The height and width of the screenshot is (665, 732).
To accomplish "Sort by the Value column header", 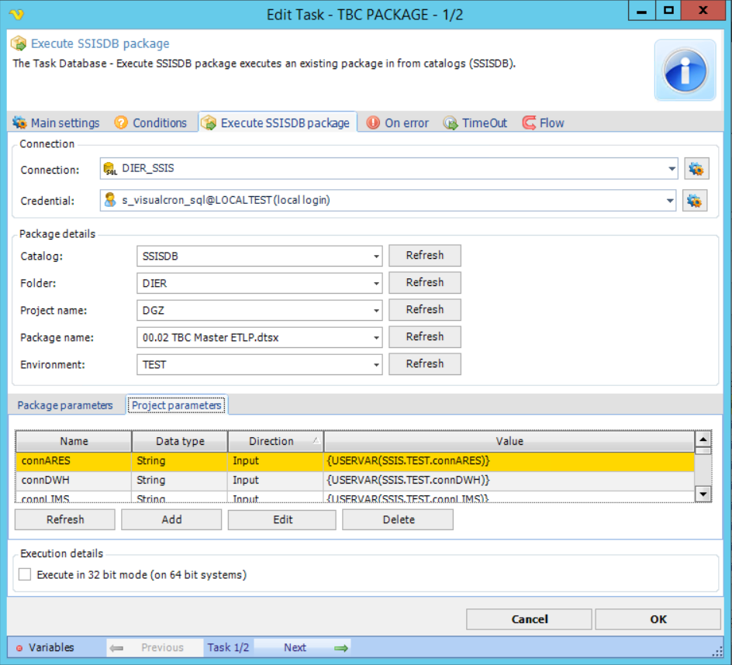I will 509,441.
